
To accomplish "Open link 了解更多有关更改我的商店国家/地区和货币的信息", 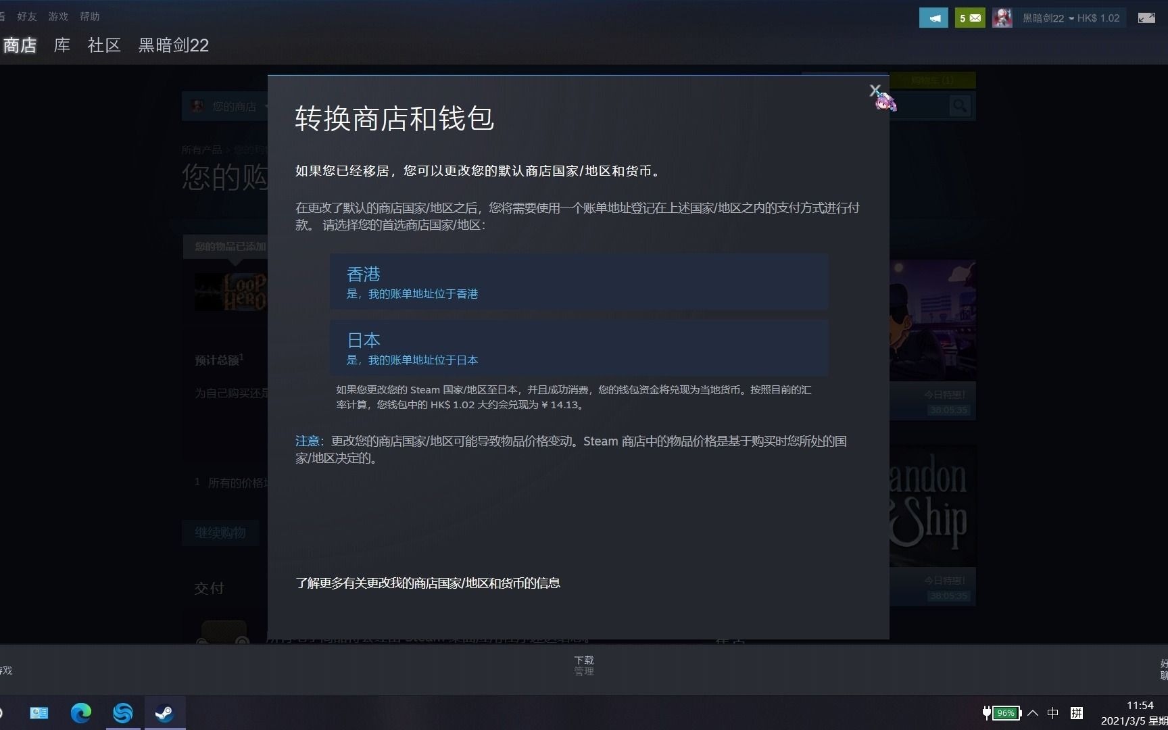I will [428, 583].
